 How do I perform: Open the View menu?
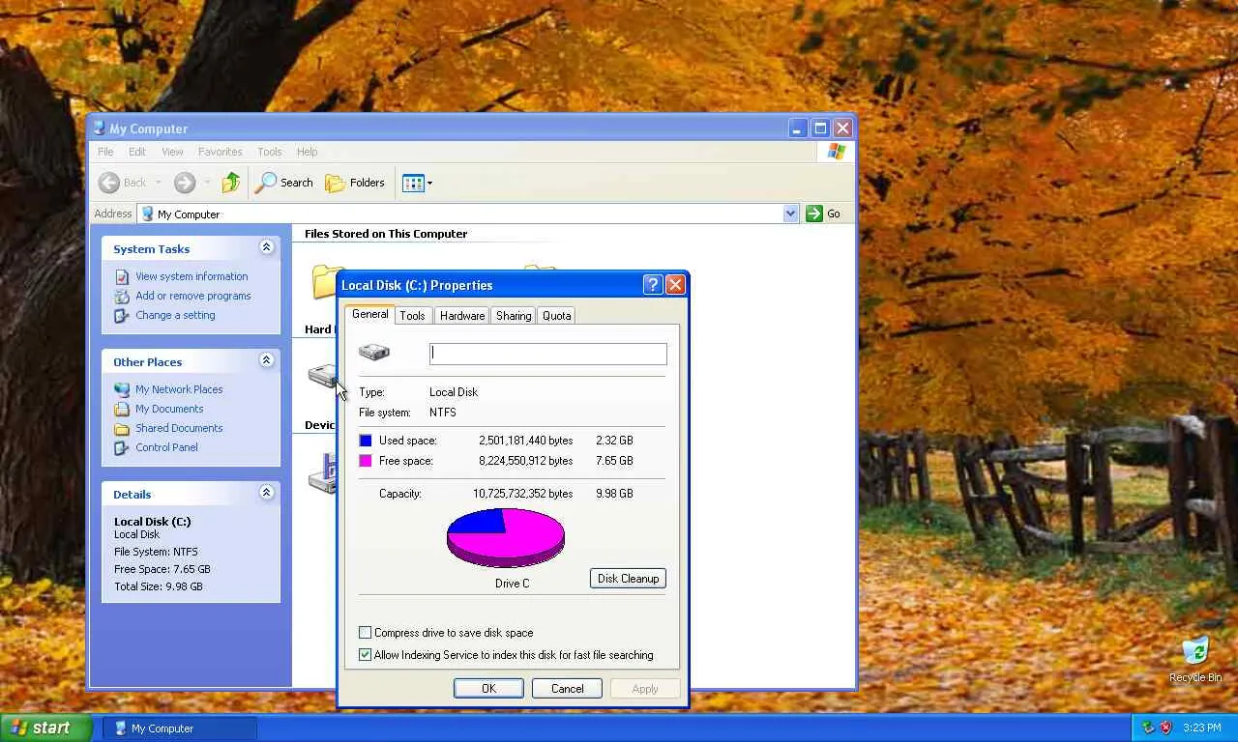point(172,152)
